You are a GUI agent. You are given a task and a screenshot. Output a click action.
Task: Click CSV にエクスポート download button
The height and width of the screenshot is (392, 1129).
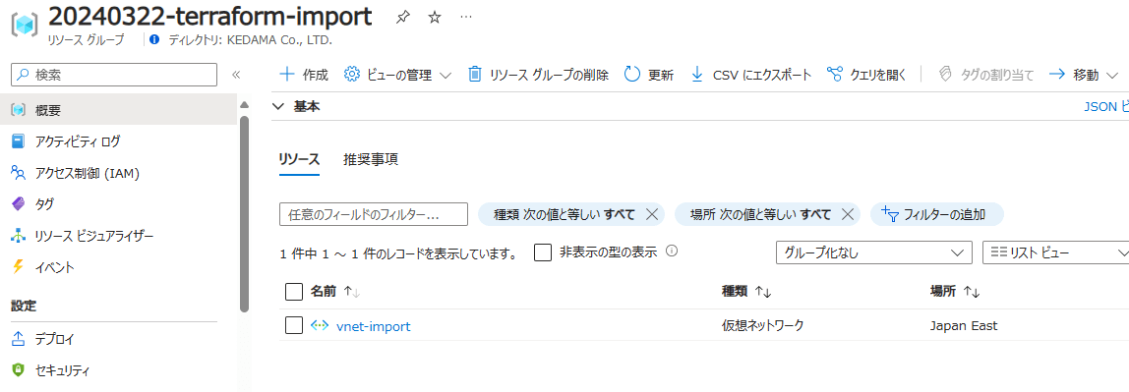click(x=750, y=75)
